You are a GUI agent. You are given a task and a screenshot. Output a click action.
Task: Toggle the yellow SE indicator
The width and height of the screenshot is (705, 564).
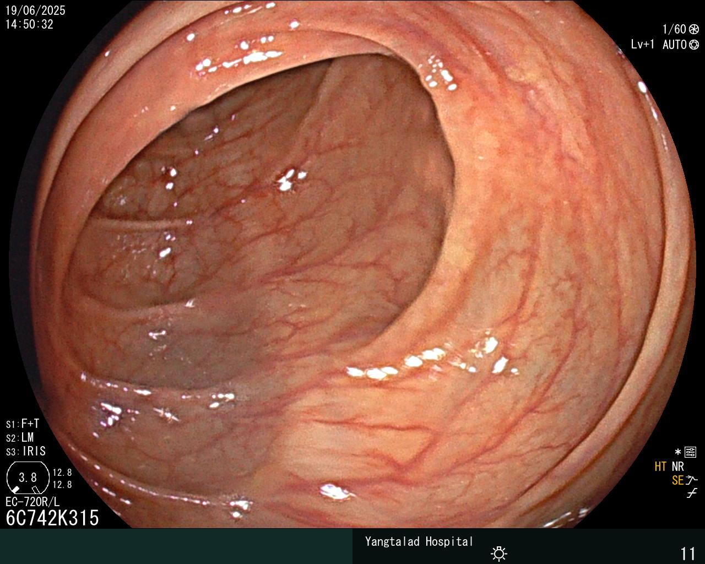pyautogui.click(x=678, y=480)
